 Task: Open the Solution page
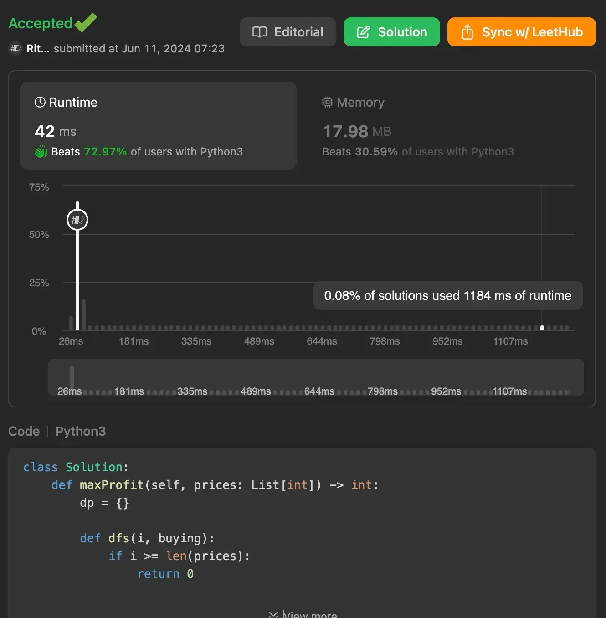pyautogui.click(x=391, y=32)
